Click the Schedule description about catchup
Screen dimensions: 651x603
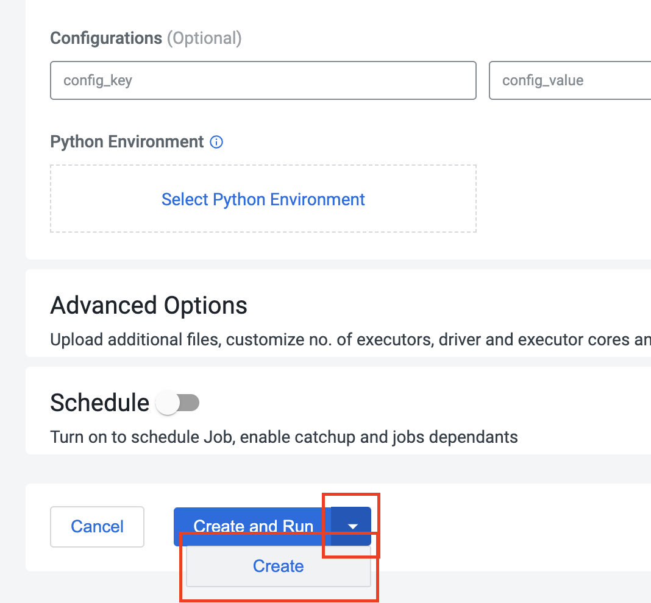283,437
